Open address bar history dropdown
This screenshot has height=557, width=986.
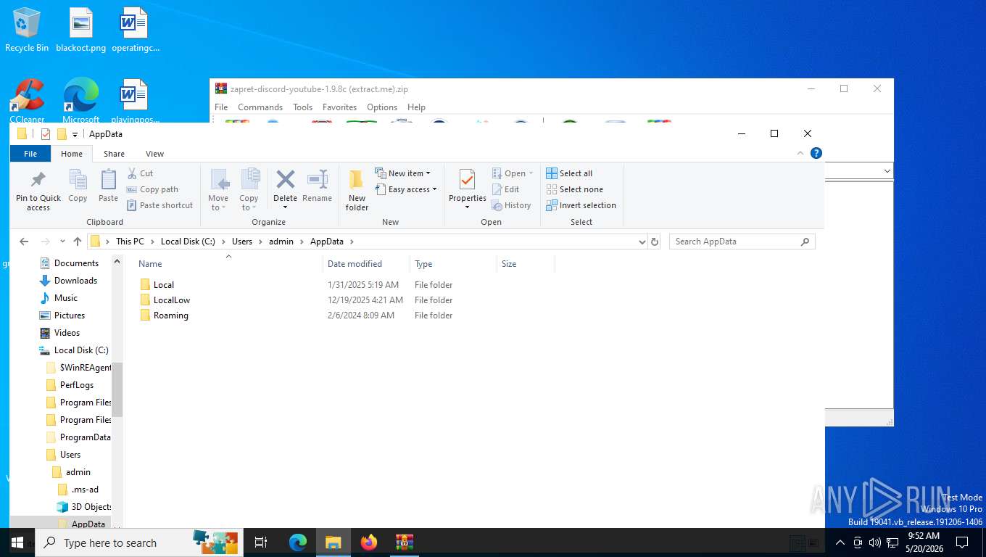[642, 242]
